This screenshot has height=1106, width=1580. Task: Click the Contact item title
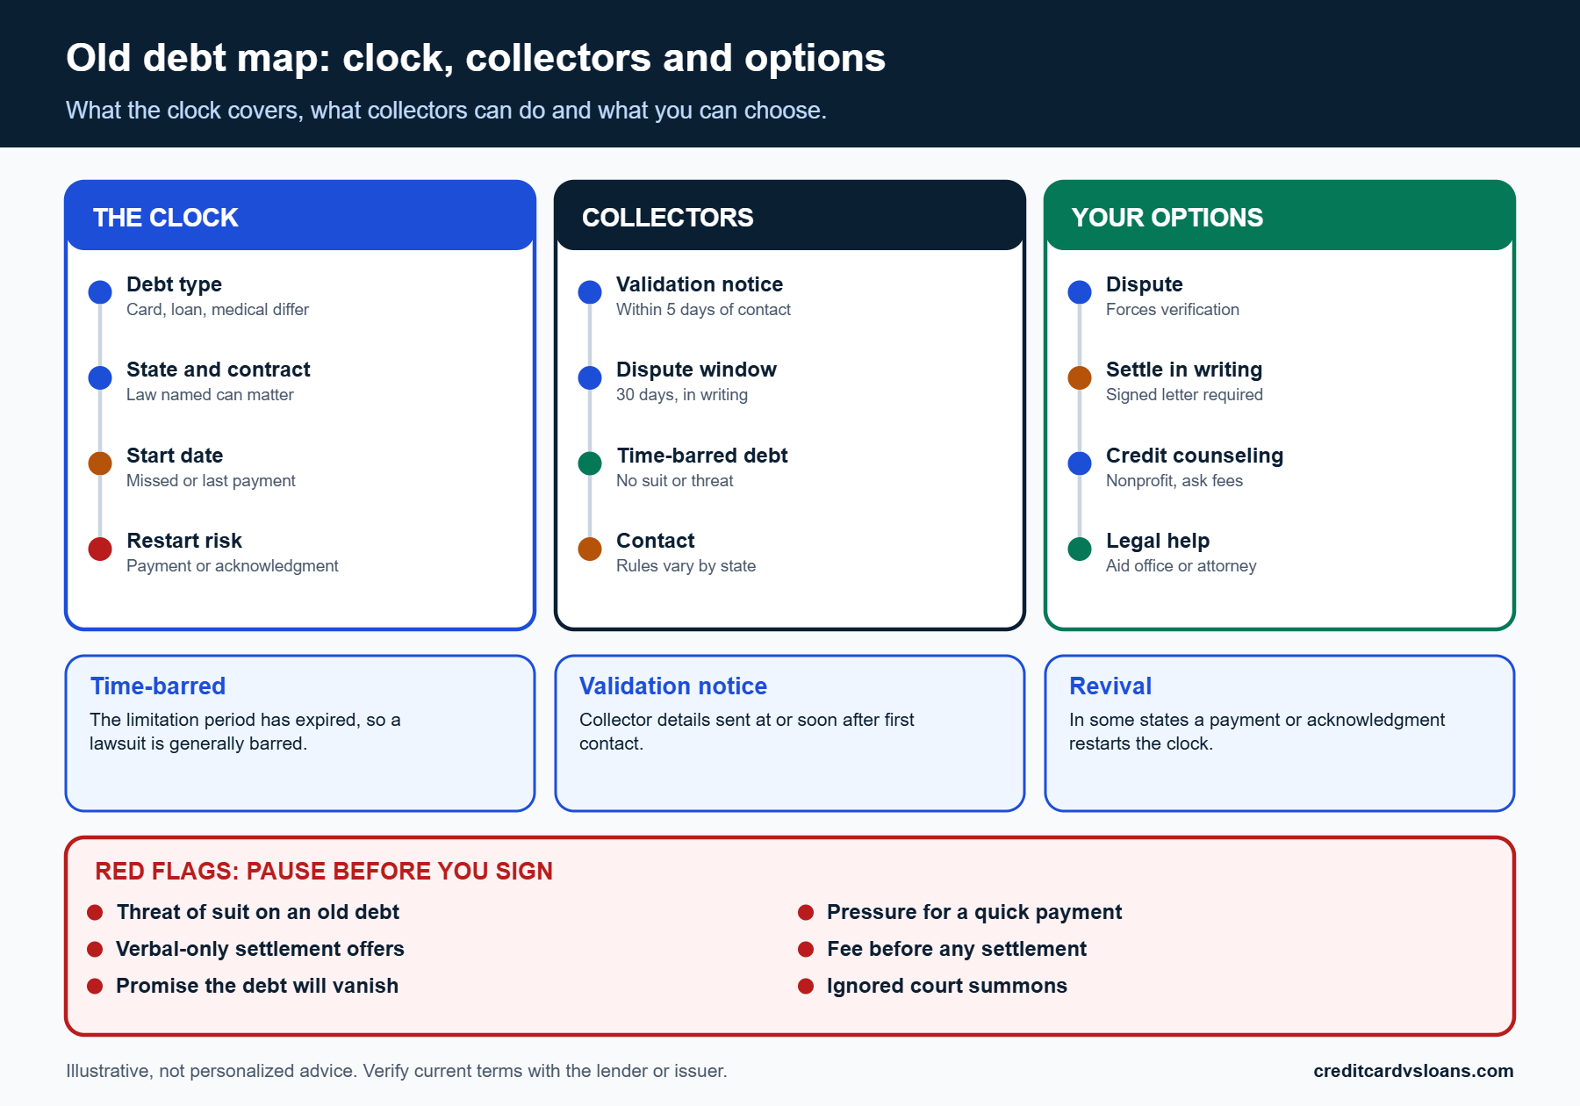(656, 541)
